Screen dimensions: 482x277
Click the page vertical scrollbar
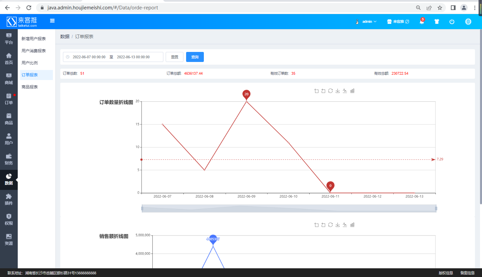point(481,117)
